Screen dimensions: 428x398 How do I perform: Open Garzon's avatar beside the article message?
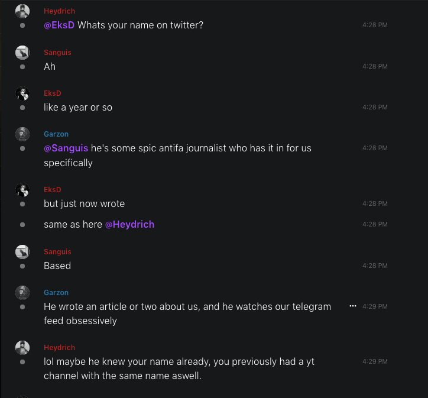[x=22, y=293]
